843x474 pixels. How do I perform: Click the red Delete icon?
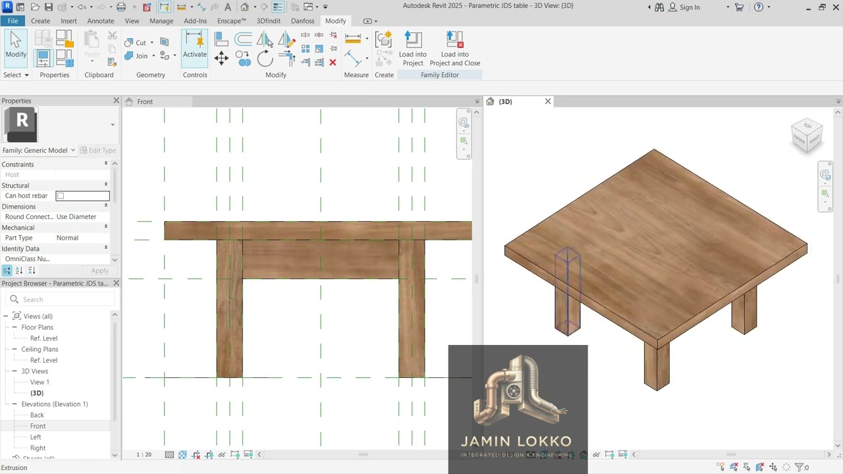333,63
